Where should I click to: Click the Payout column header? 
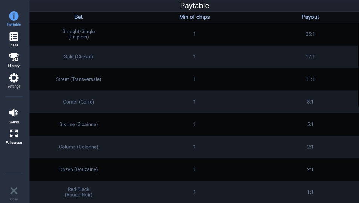(x=310, y=17)
